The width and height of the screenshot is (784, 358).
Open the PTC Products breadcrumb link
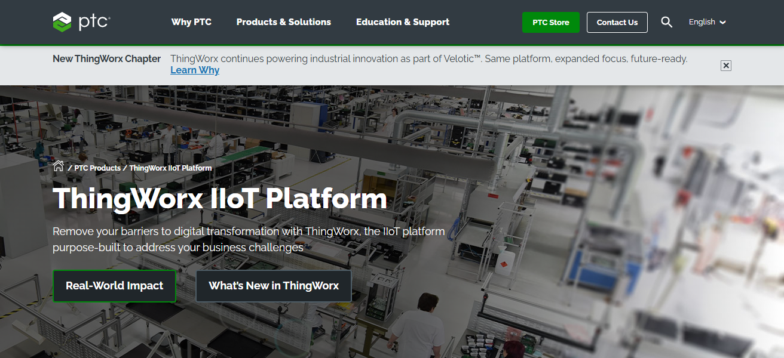coord(97,168)
